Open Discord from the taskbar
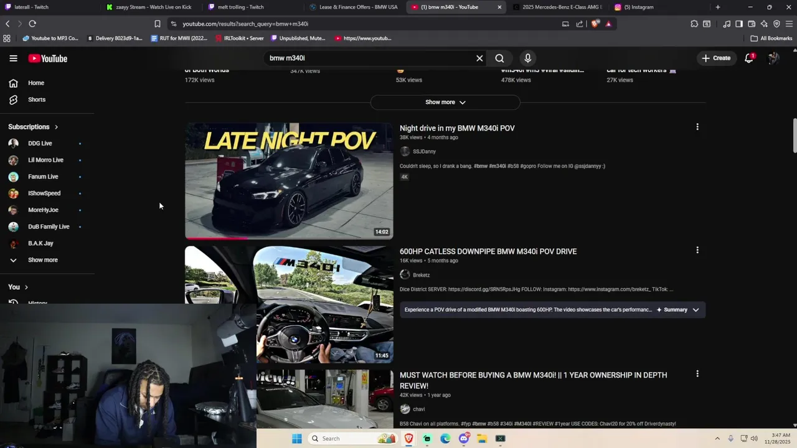 464,439
